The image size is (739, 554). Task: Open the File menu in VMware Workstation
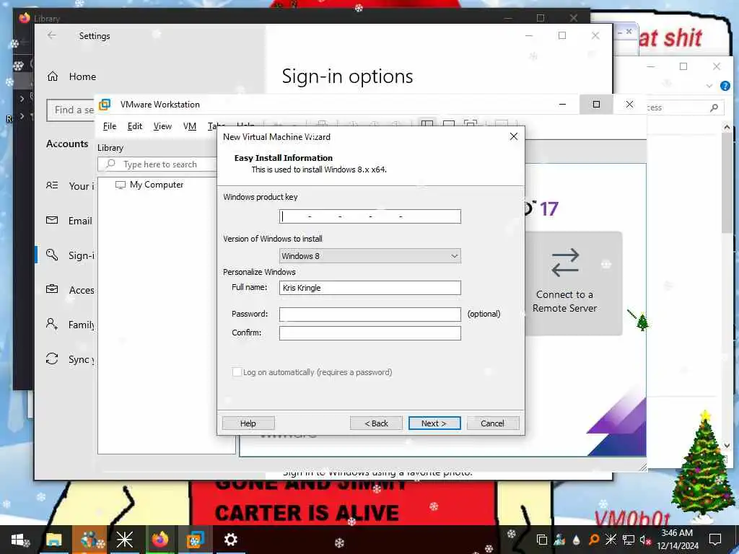[110, 126]
